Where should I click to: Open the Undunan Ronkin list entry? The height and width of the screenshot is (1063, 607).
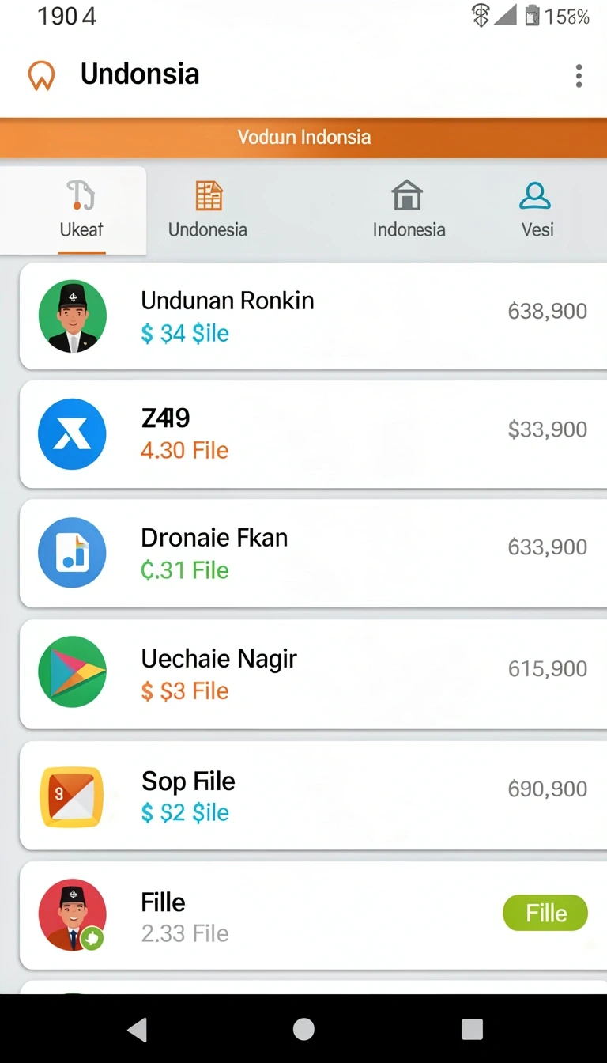tap(313, 316)
